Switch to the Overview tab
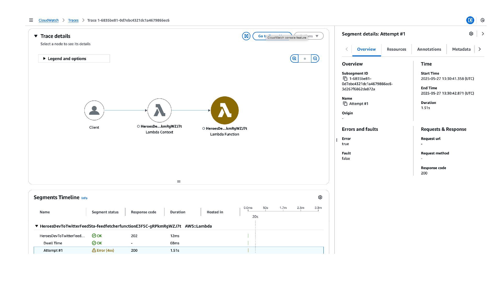 click(x=366, y=49)
